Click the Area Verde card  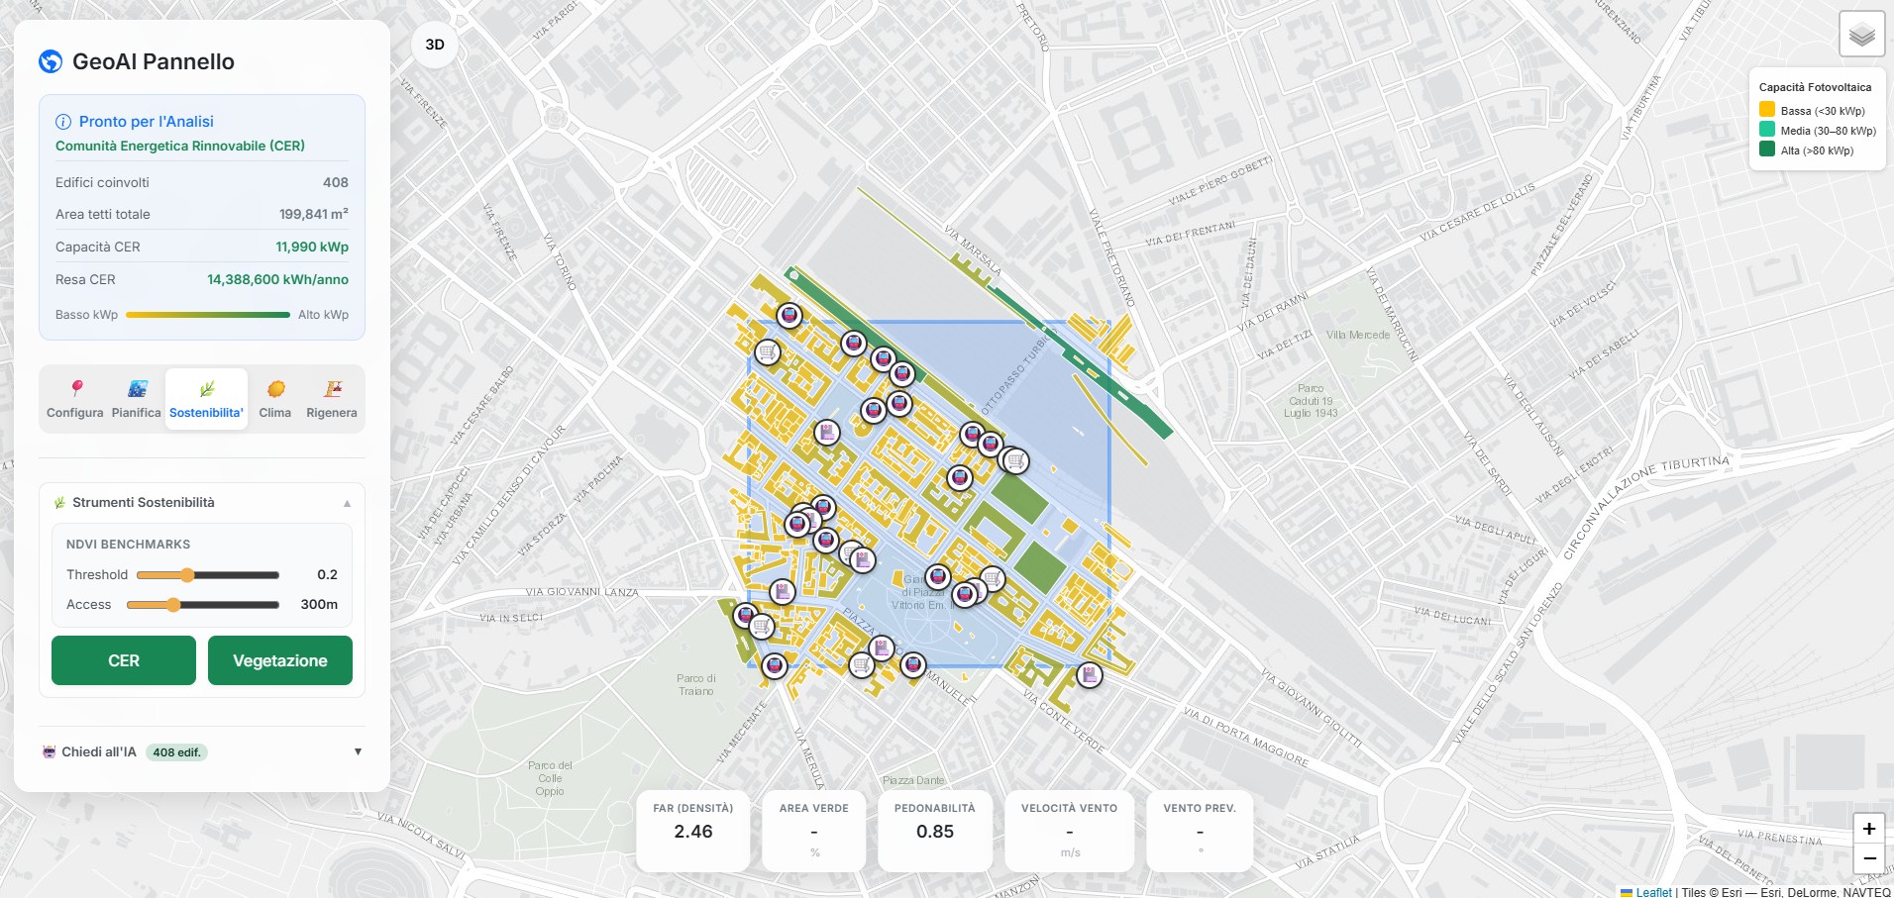tap(814, 831)
